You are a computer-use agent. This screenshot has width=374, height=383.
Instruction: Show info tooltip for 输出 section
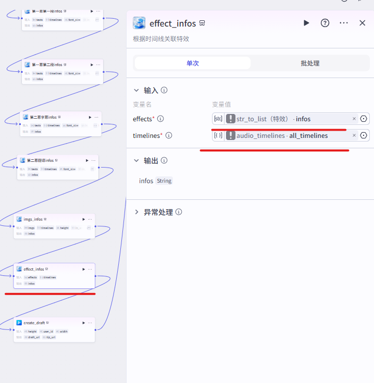click(x=164, y=160)
